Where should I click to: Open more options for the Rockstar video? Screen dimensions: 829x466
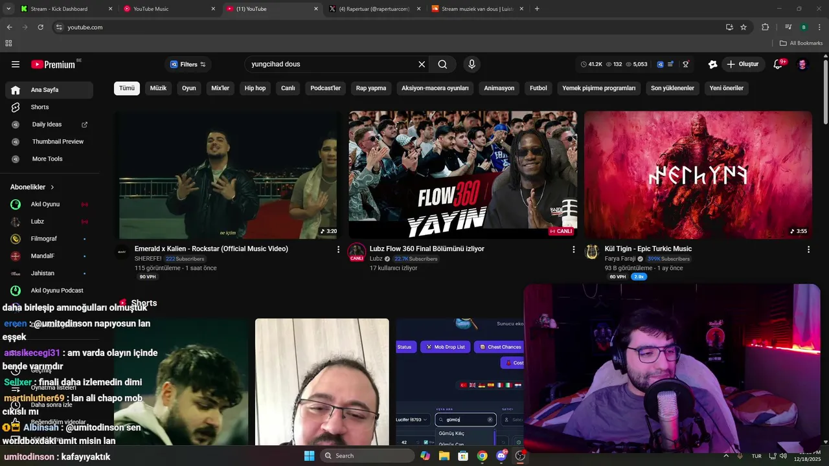(x=338, y=249)
